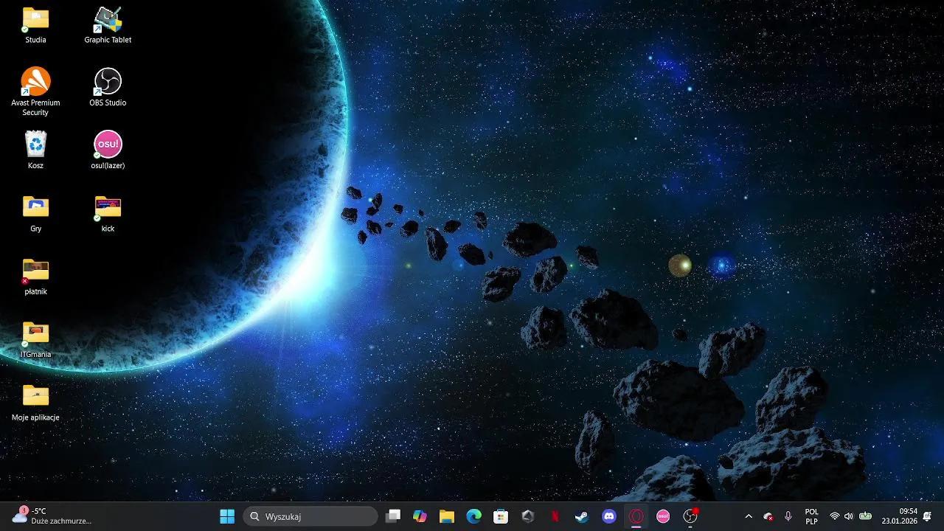Image resolution: width=944 pixels, height=531 pixels.
Task: Select the OBS Studio desktop shortcut
Action: [x=108, y=87]
